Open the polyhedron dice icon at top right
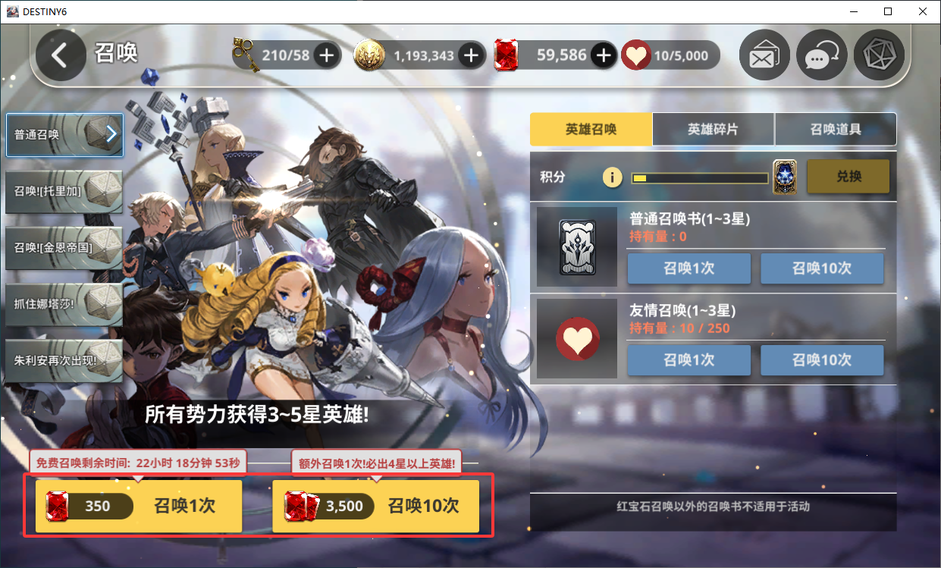Screen dimensions: 941x568 [879, 55]
